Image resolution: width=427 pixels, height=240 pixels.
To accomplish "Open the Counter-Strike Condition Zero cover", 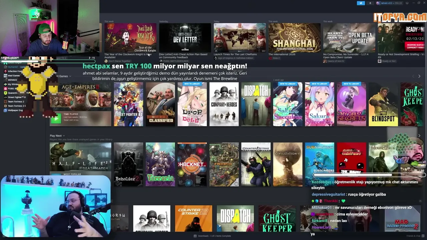I will pos(256,164).
